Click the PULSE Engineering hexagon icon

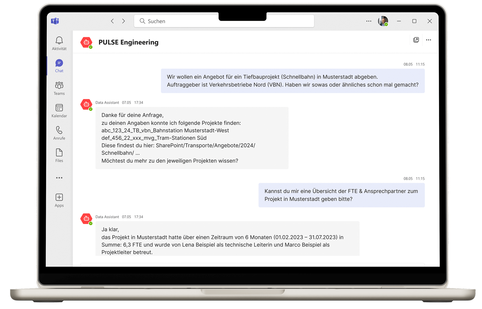(x=86, y=42)
